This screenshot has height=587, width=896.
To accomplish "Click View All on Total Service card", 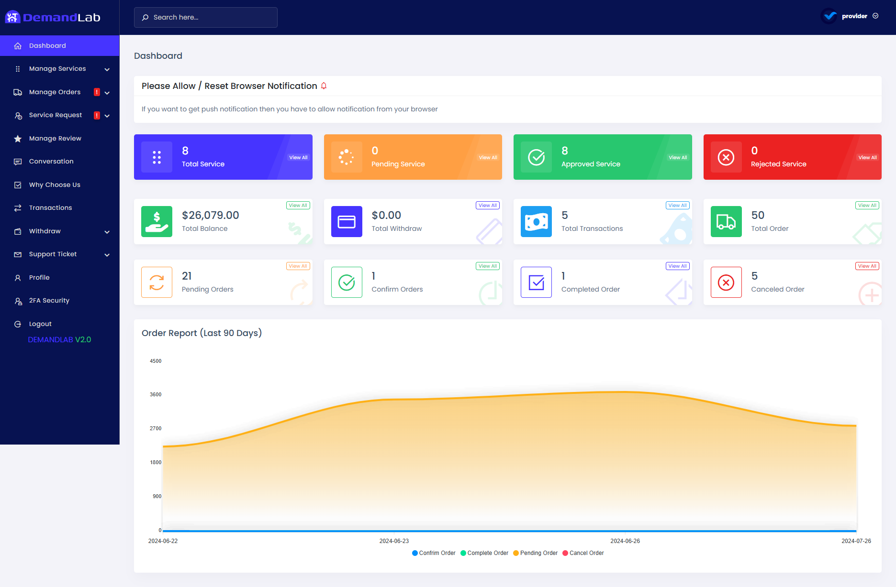I will pos(298,157).
